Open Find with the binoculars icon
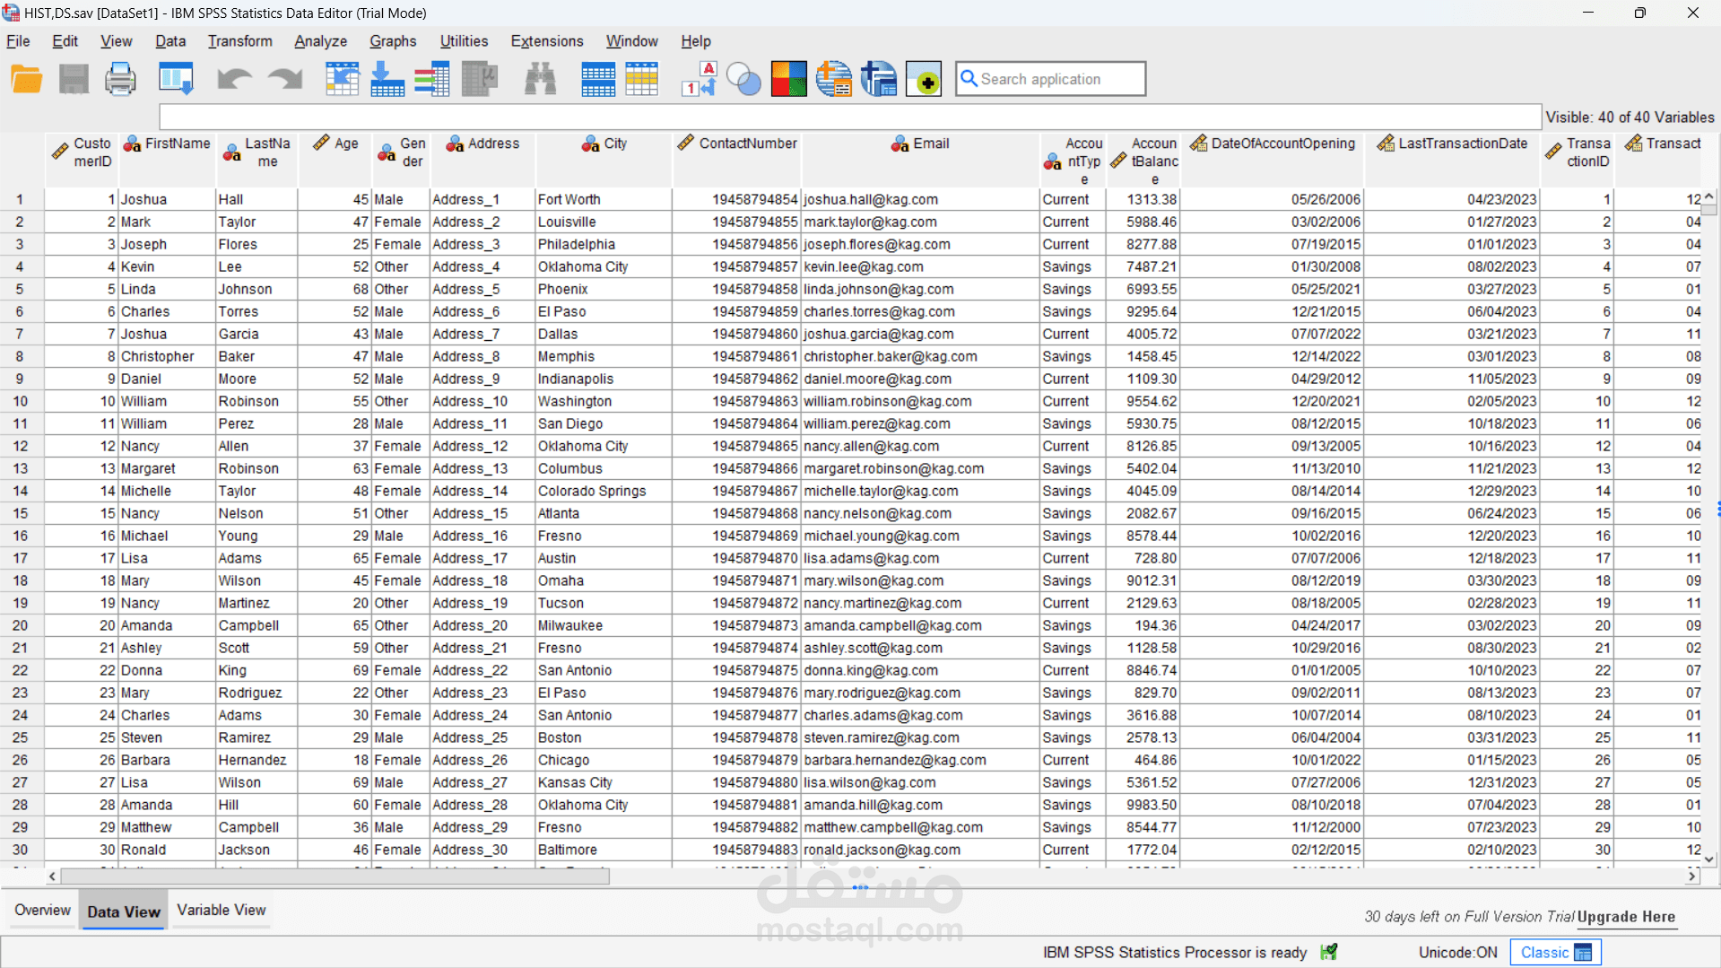 (x=540, y=80)
